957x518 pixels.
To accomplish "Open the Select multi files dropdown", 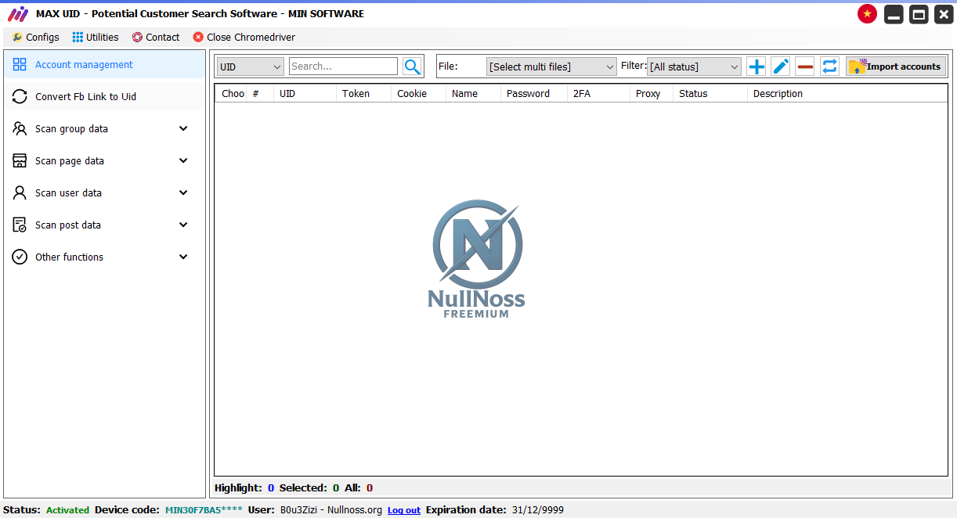I will pos(551,67).
